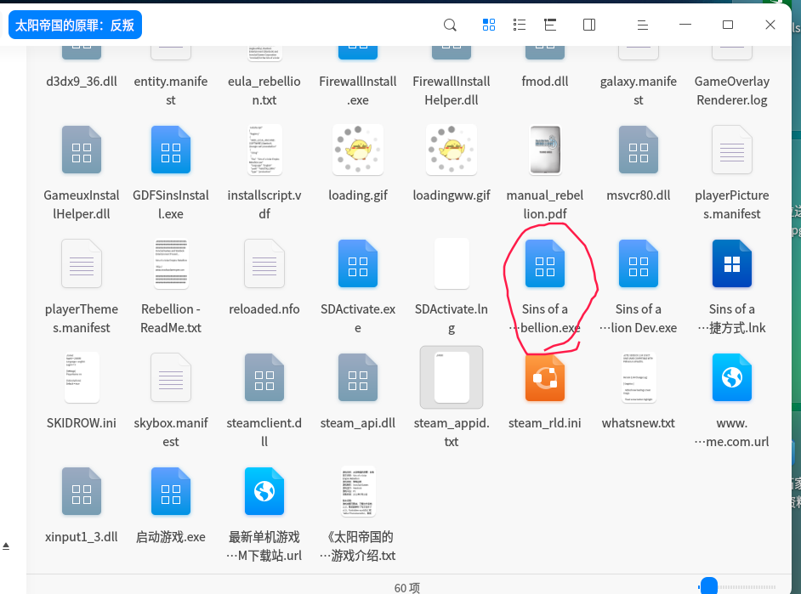
Task: Select Sins of a shortcut .lnk file
Action: tap(731, 263)
